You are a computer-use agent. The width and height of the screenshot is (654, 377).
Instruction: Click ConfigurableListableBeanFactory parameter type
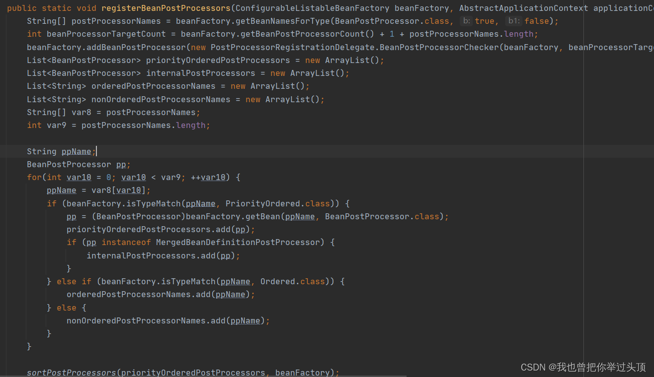(313, 8)
